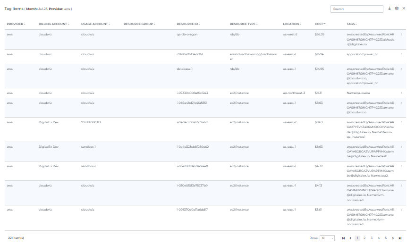Click the download export icon
This screenshot has width=407, height=246.
point(390,8)
